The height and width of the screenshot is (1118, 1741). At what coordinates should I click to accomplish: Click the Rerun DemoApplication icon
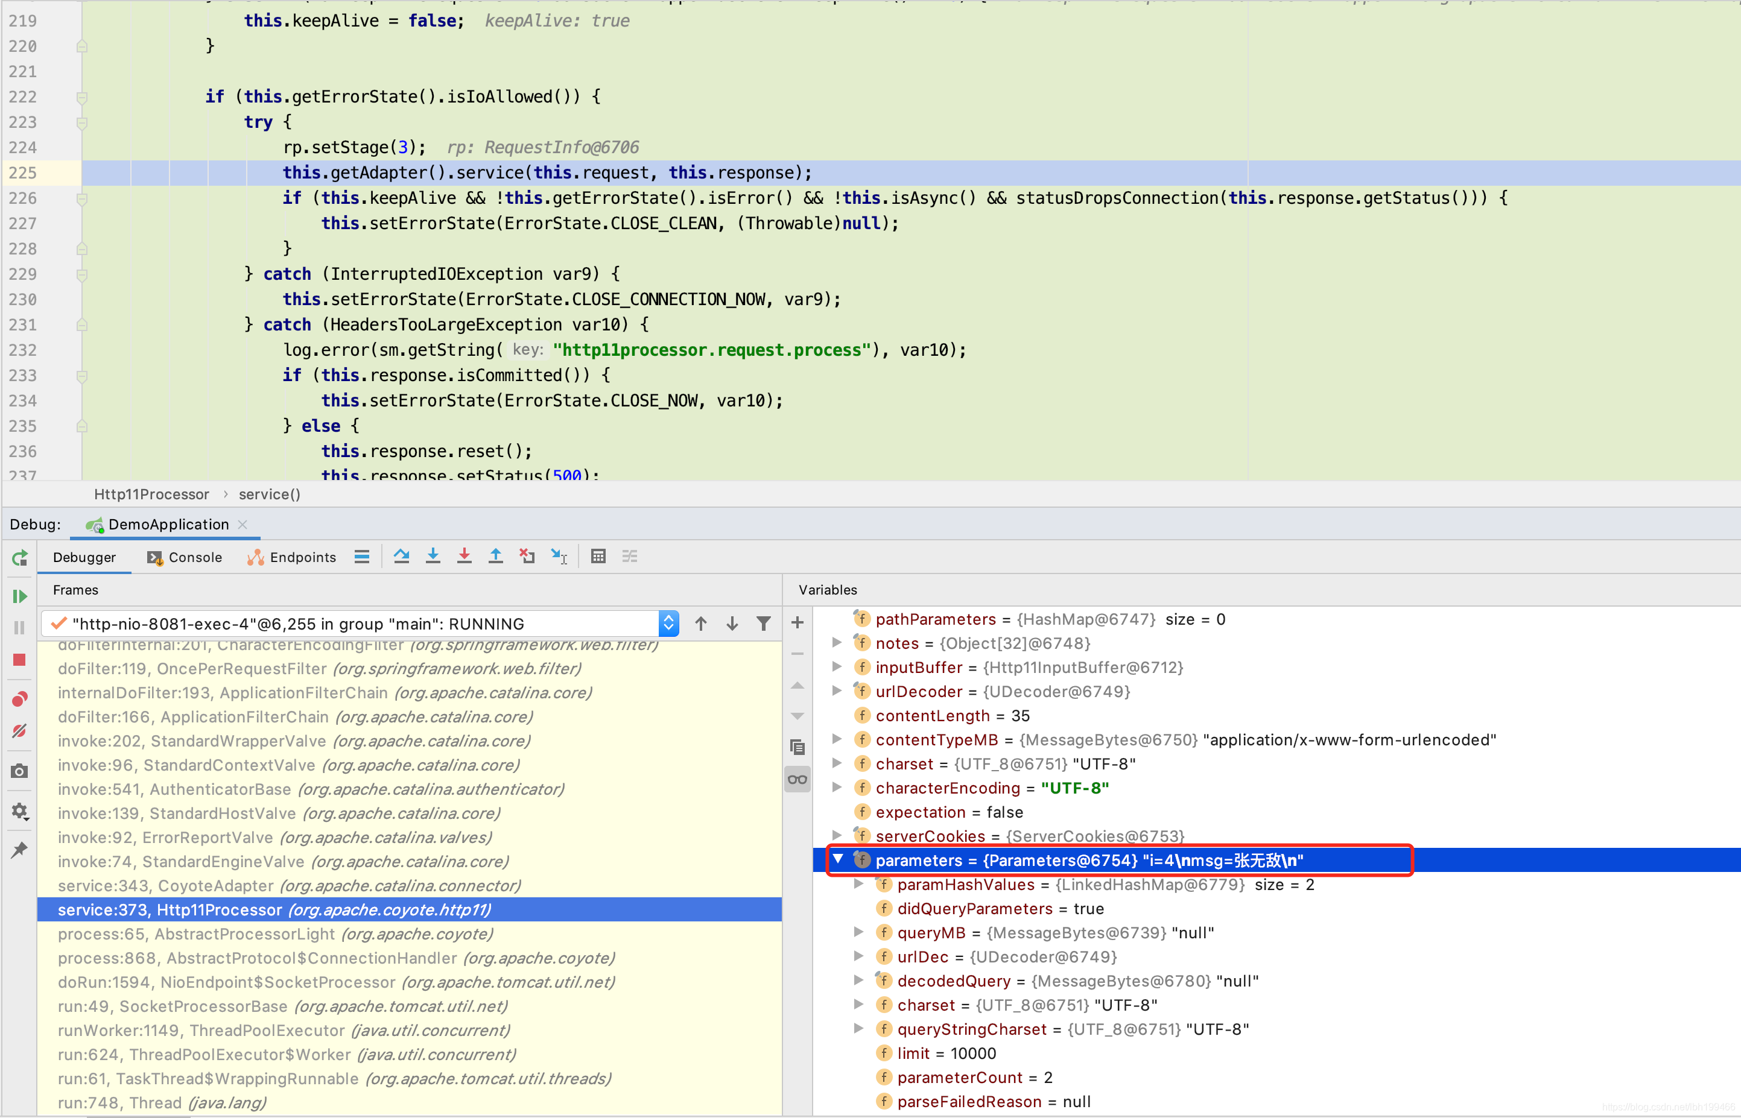coord(20,558)
